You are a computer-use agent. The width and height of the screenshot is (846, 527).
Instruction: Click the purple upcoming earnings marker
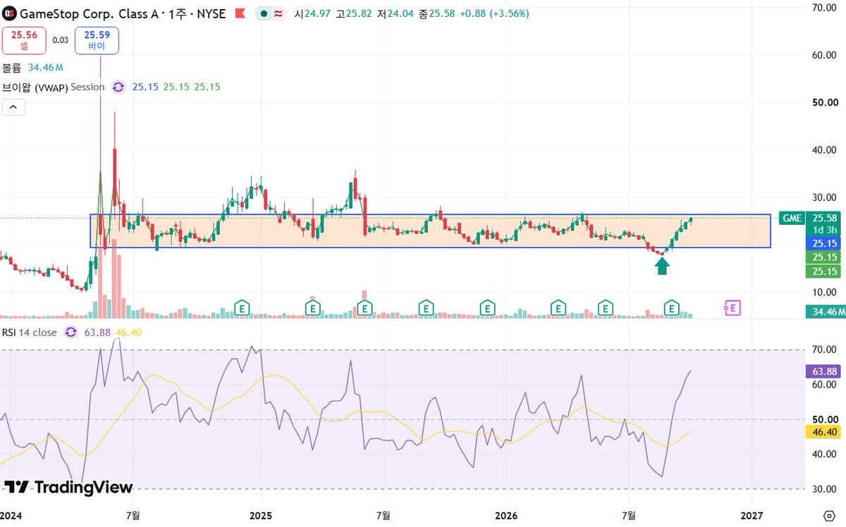733,307
